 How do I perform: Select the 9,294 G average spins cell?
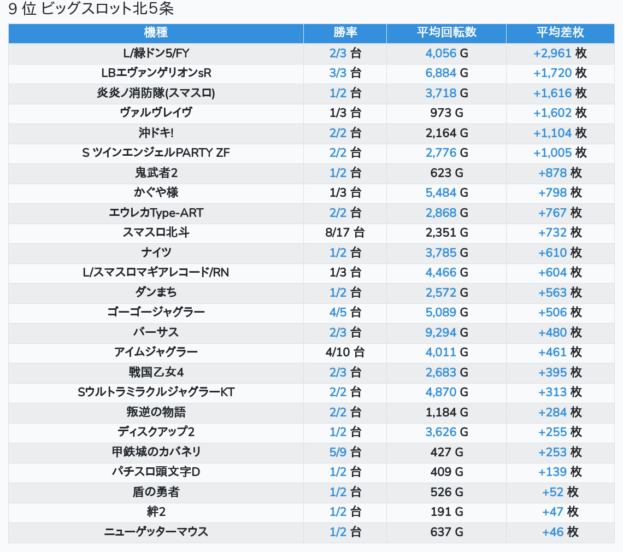(446, 332)
